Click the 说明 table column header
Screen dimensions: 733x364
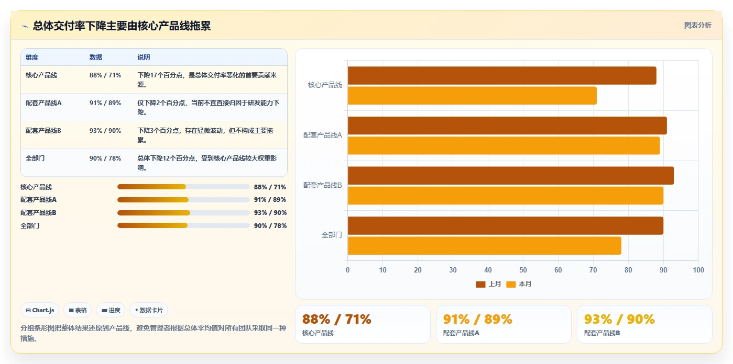tap(144, 58)
